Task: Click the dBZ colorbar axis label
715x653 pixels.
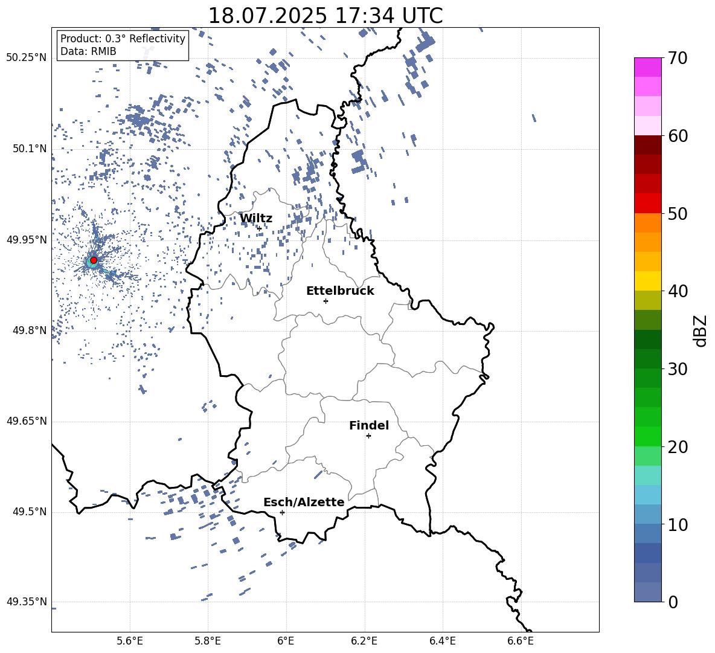Action: point(701,330)
